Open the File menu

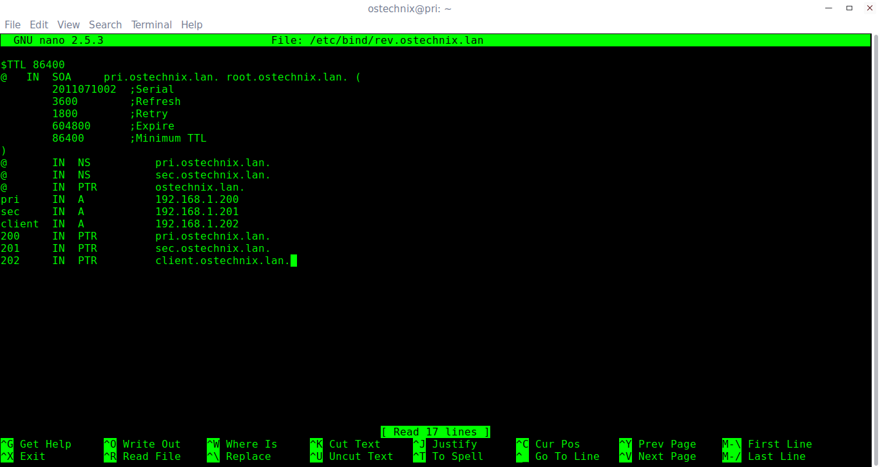[12, 24]
